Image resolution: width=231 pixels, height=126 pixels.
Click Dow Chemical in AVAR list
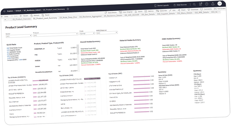tap(14, 102)
